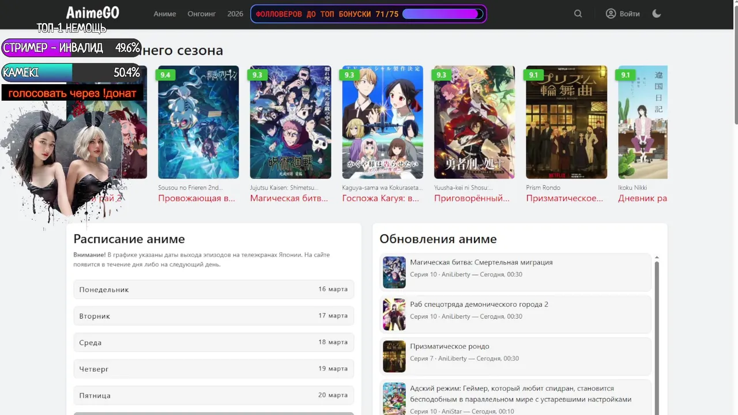Open Ikoku Nikki poster thumbnail
This screenshot has width=738, height=415.
point(643,122)
